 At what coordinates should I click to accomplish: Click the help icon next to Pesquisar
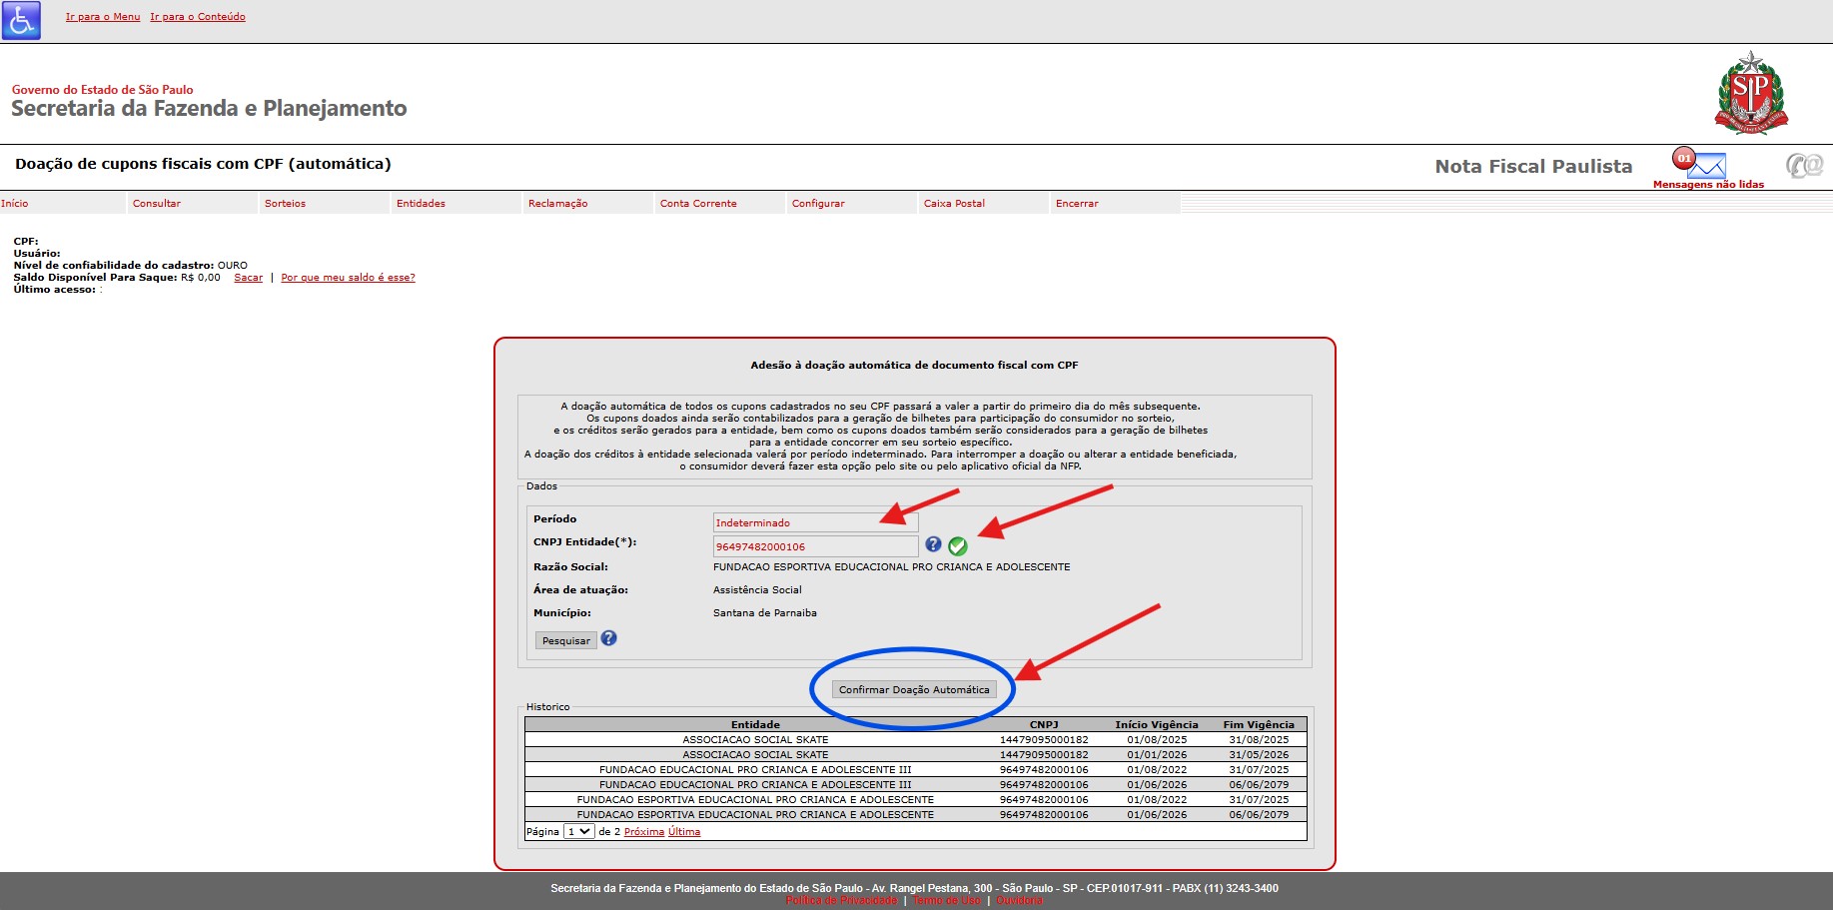click(608, 638)
